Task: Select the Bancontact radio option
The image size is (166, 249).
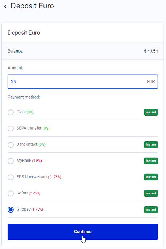Action: point(11,145)
